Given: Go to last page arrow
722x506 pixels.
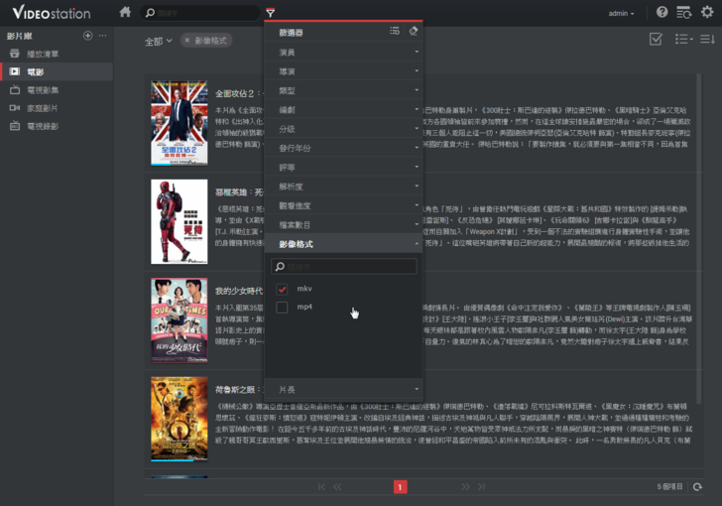Looking at the screenshot, I should point(481,486).
